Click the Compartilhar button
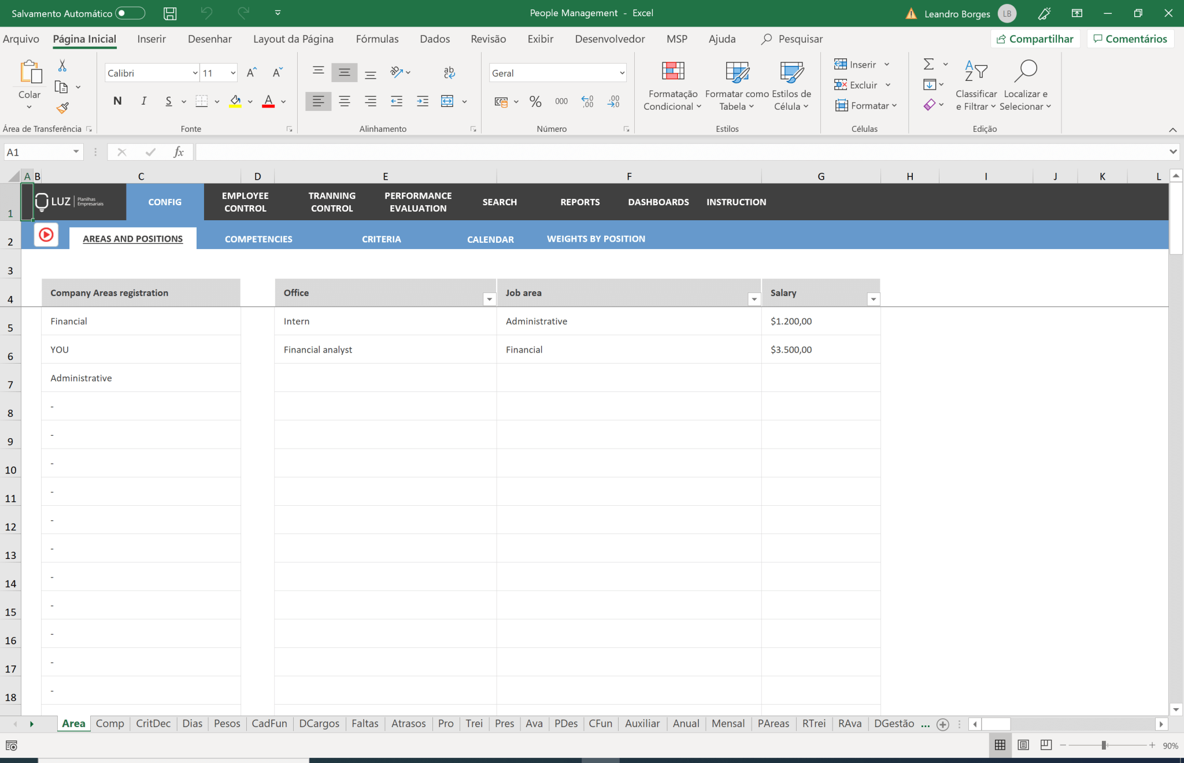Screen dimensions: 1184x763 click(x=1035, y=39)
